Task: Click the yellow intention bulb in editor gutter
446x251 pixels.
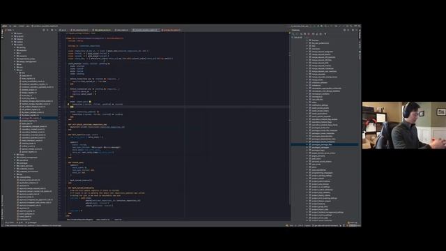Action: [68, 105]
